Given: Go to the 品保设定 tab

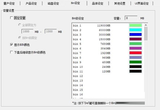Looking at the screenshot, I should pyautogui.click(x=98, y=3).
